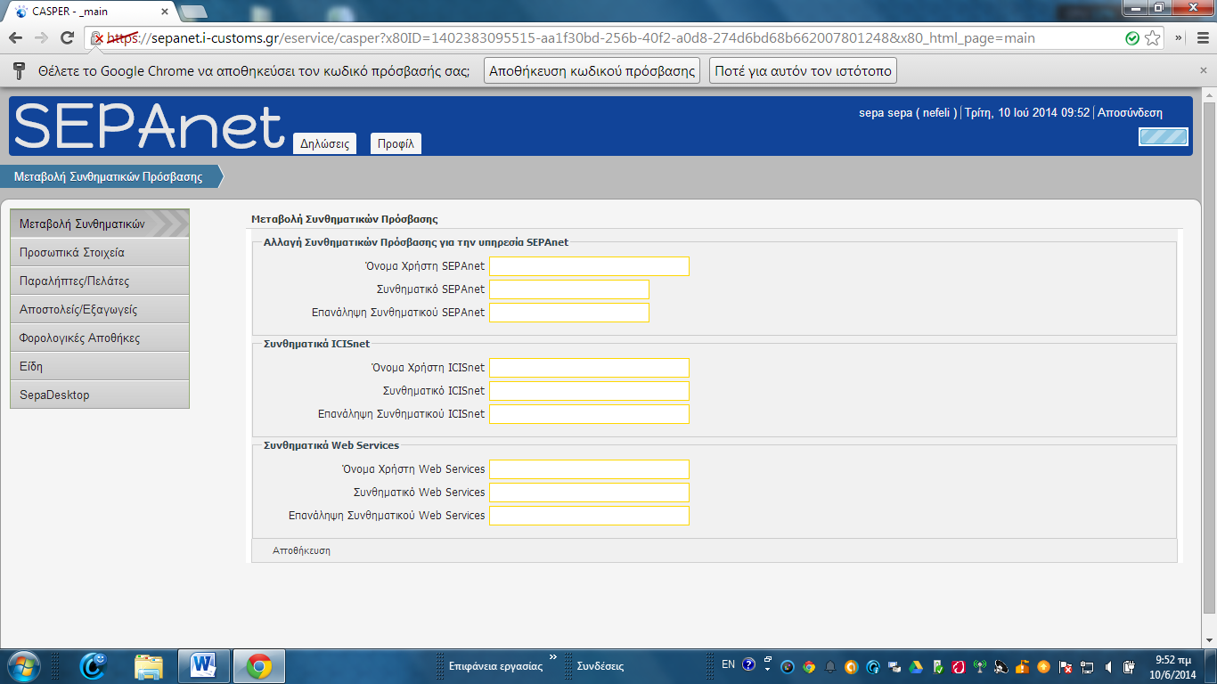Open Windows Explorer folder in taskbar
Image resolution: width=1217 pixels, height=684 pixels.
coord(149,666)
